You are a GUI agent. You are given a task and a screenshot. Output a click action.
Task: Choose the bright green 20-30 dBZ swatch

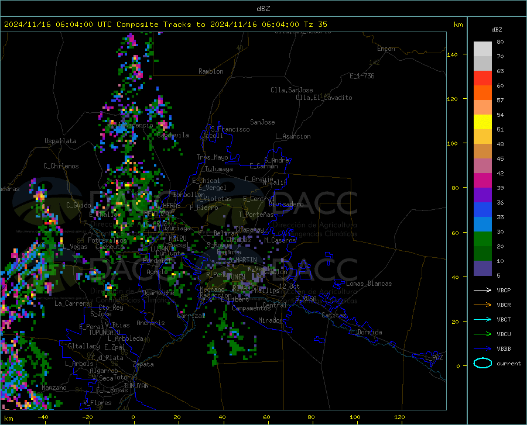click(x=482, y=239)
